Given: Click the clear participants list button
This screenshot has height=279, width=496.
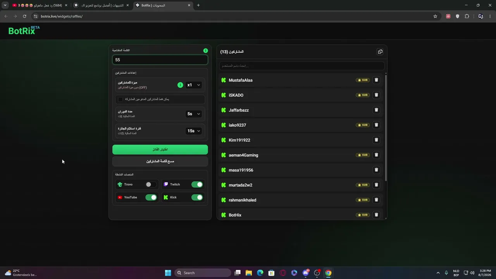Looking at the screenshot, I should [x=160, y=161].
